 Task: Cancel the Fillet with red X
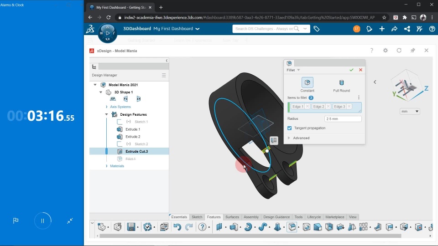(x=360, y=70)
